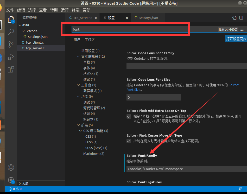This screenshot has width=247, height=194.
Task: Collapse the .vscode folder
Action: 23,31
